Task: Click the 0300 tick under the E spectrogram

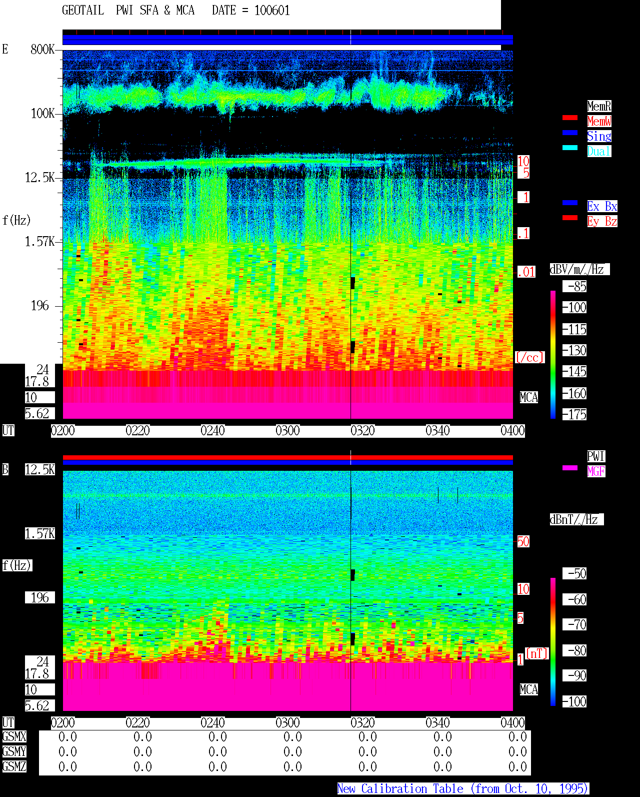Action: coord(287,431)
